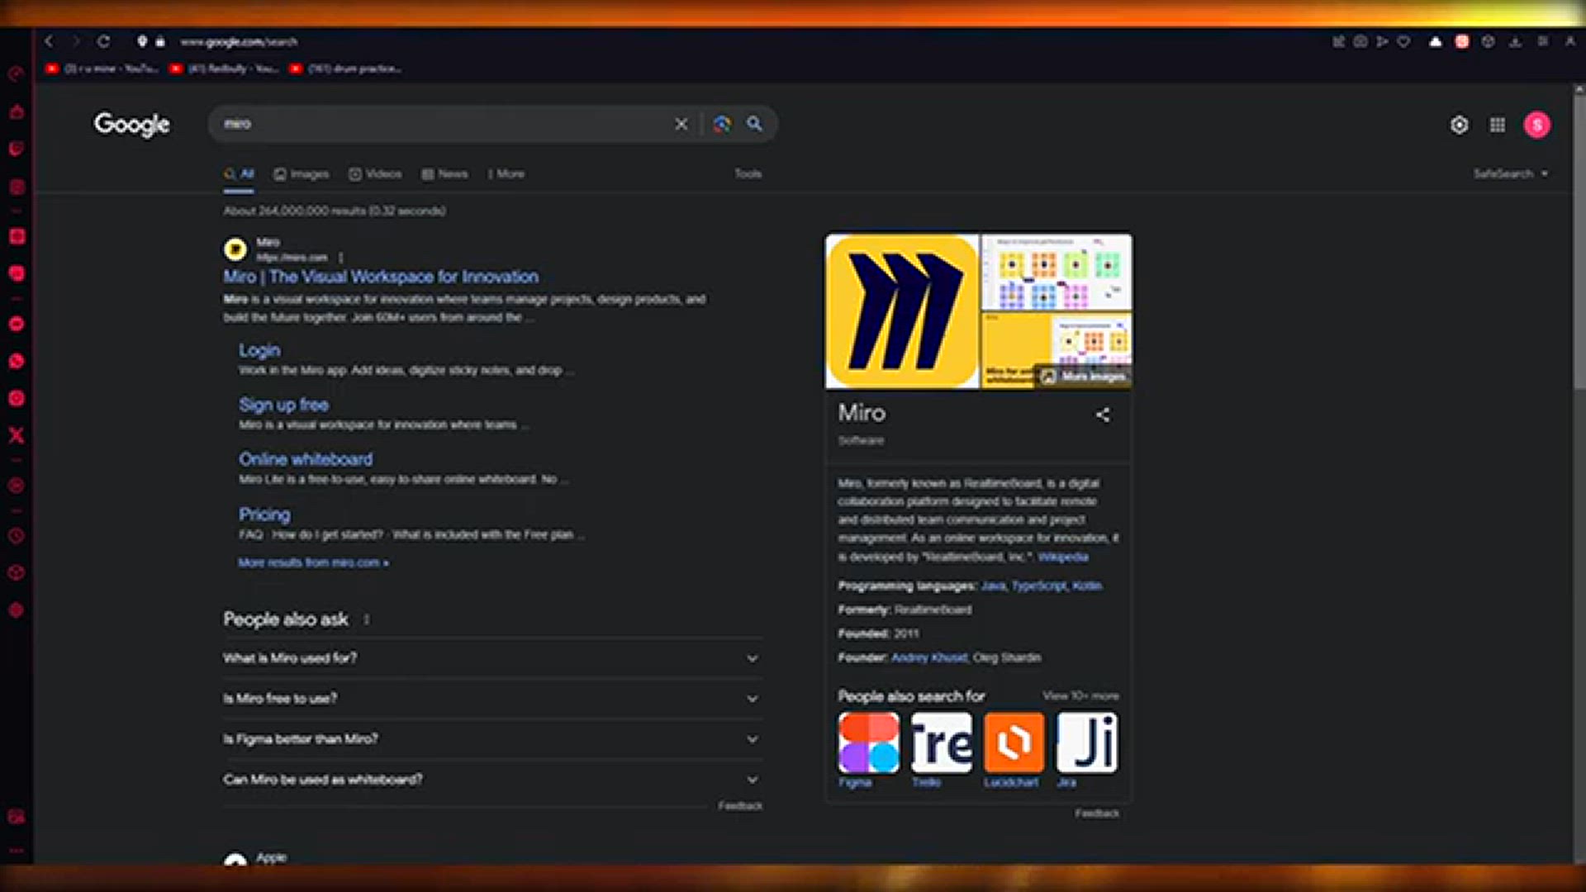Open downloads with the download arrow icon
The height and width of the screenshot is (892, 1586).
click(1515, 41)
